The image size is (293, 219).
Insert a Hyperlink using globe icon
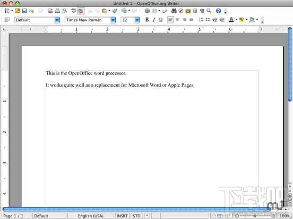click(147, 11)
